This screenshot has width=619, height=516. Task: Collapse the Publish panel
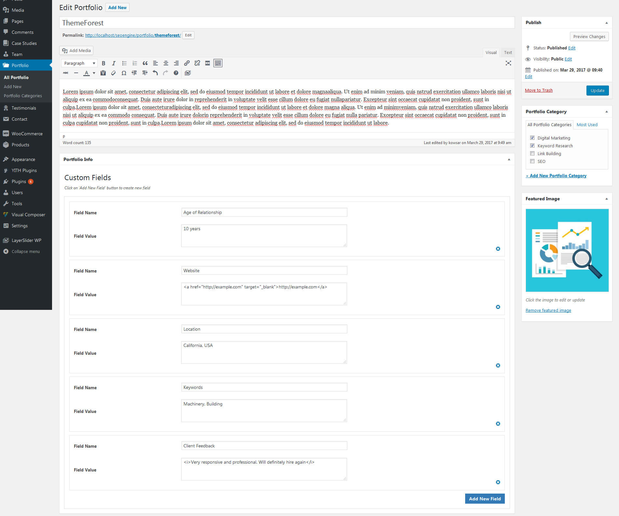pyautogui.click(x=607, y=23)
